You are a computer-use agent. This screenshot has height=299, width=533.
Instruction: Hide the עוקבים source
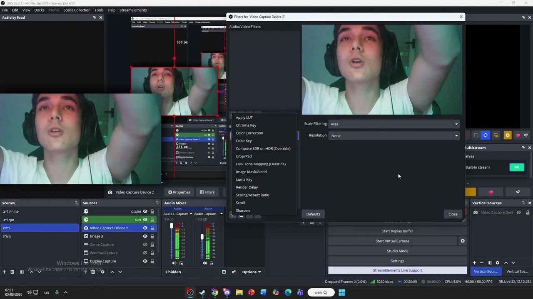pyautogui.click(x=145, y=211)
